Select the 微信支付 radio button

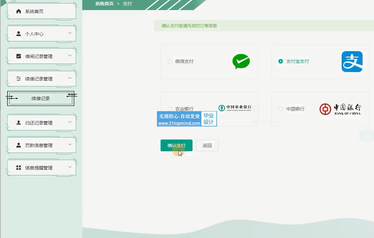[170, 61]
